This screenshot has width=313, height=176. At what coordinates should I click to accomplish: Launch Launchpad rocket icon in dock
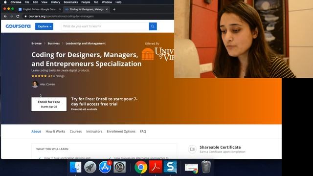tap(90, 167)
